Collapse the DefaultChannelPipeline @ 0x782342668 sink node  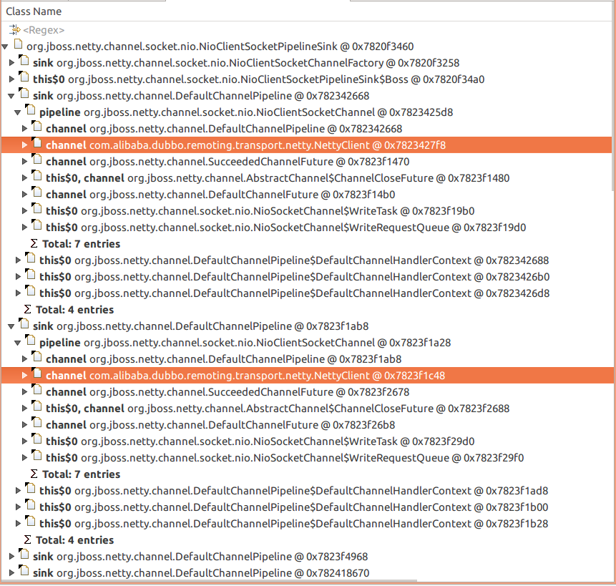pos(11,96)
